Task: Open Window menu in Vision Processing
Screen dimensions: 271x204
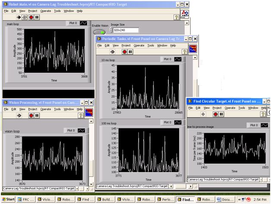Action: pyautogui.click(x=69, y=109)
